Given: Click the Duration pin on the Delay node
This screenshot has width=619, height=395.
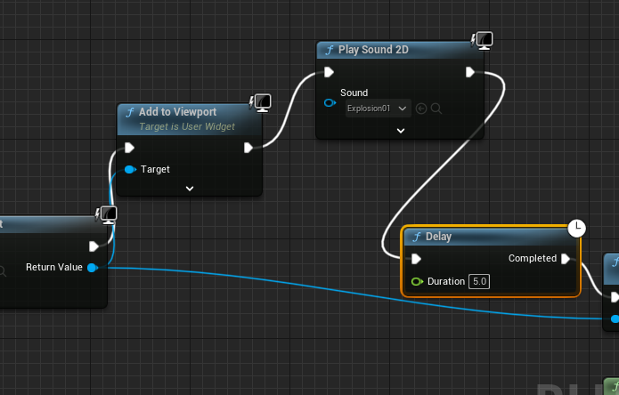Looking at the screenshot, I should 416,281.
